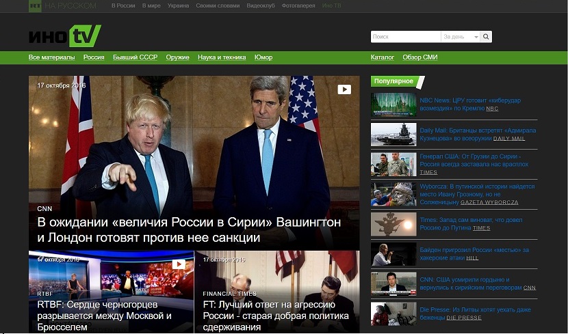The height and width of the screenshot is (334, 568).
Task: Click the CNN source label on main story
Action: 44,208
